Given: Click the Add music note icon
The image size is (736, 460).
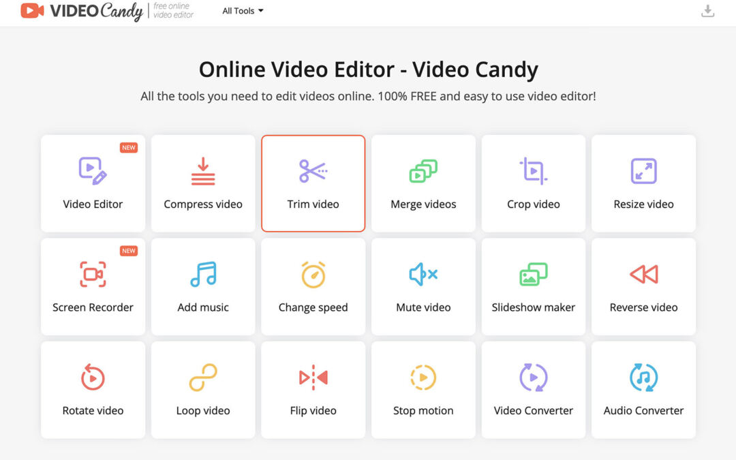Looking at the screenshot, I should [x=203, y=274].
